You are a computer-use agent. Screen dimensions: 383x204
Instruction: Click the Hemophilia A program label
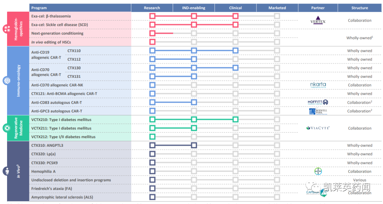click(x=43, y=171)
